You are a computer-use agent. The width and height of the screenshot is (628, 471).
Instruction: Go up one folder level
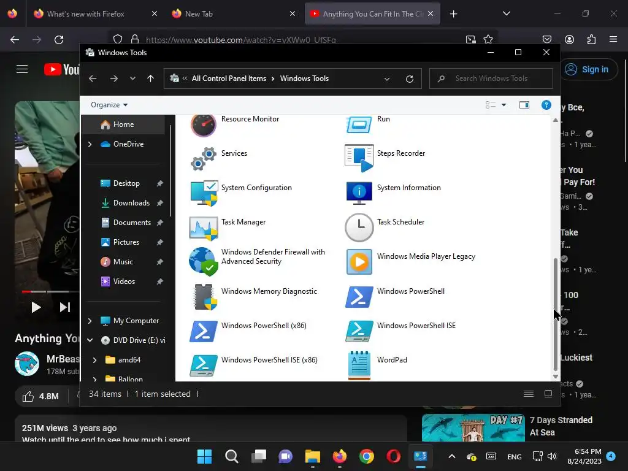coord(151,78)
